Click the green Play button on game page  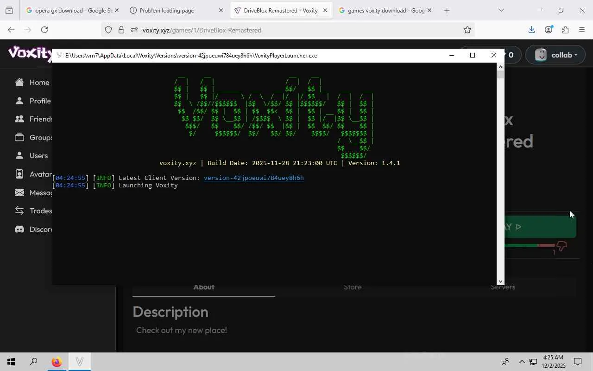coord(540,227)
